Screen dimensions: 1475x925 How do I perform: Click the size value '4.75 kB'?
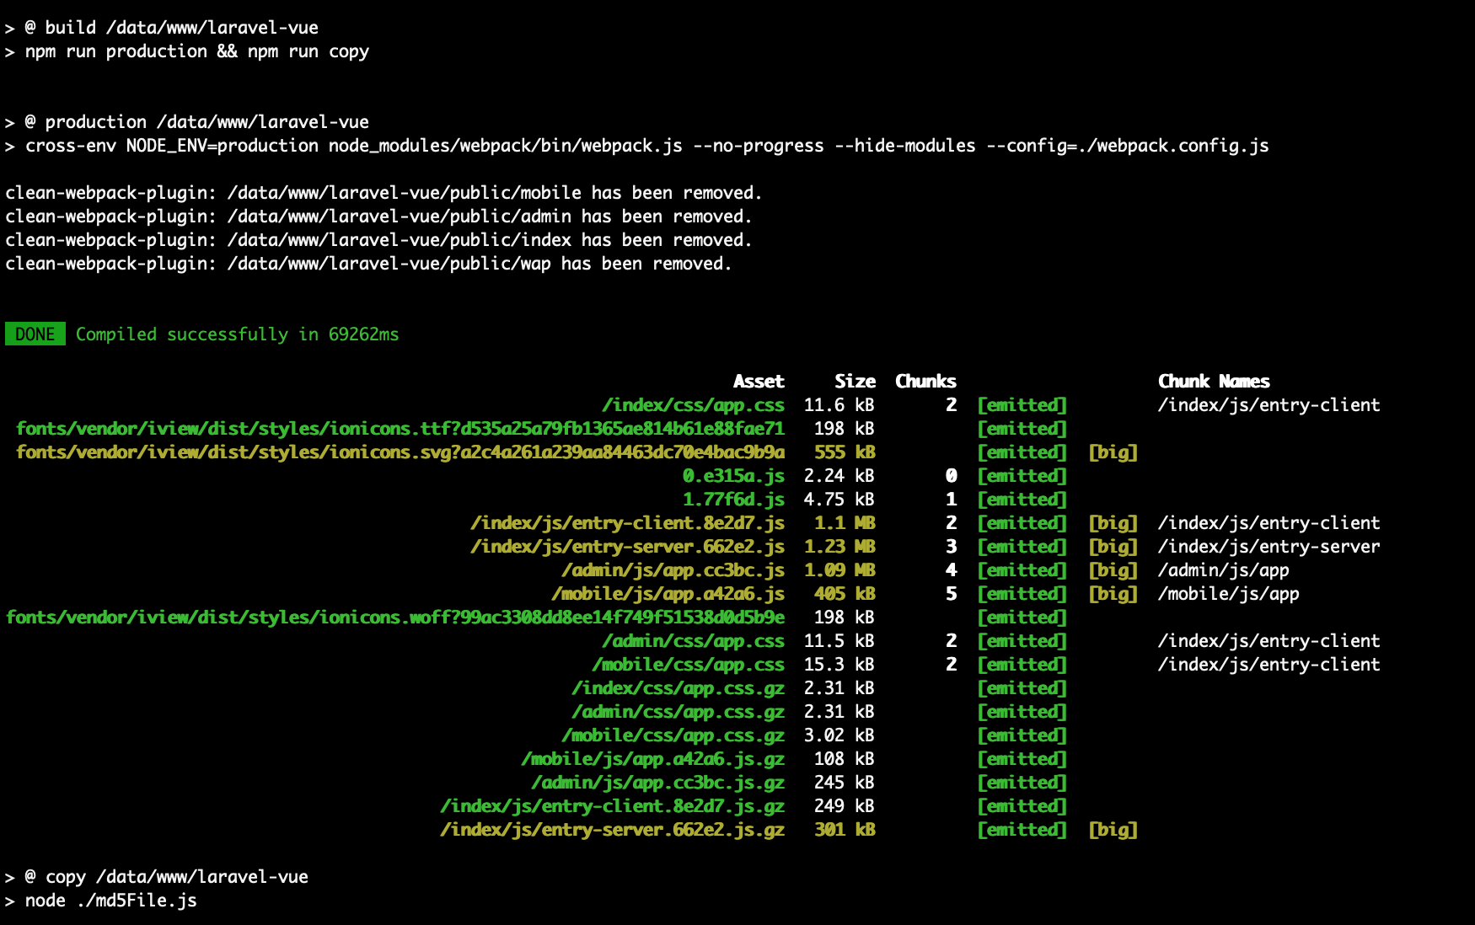(839, 500)
